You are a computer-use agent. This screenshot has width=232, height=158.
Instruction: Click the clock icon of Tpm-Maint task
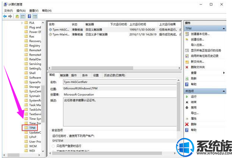50,34
